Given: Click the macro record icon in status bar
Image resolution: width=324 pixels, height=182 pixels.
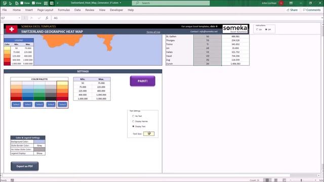Looking at the screenshot, I should click(x=12, y=180).
